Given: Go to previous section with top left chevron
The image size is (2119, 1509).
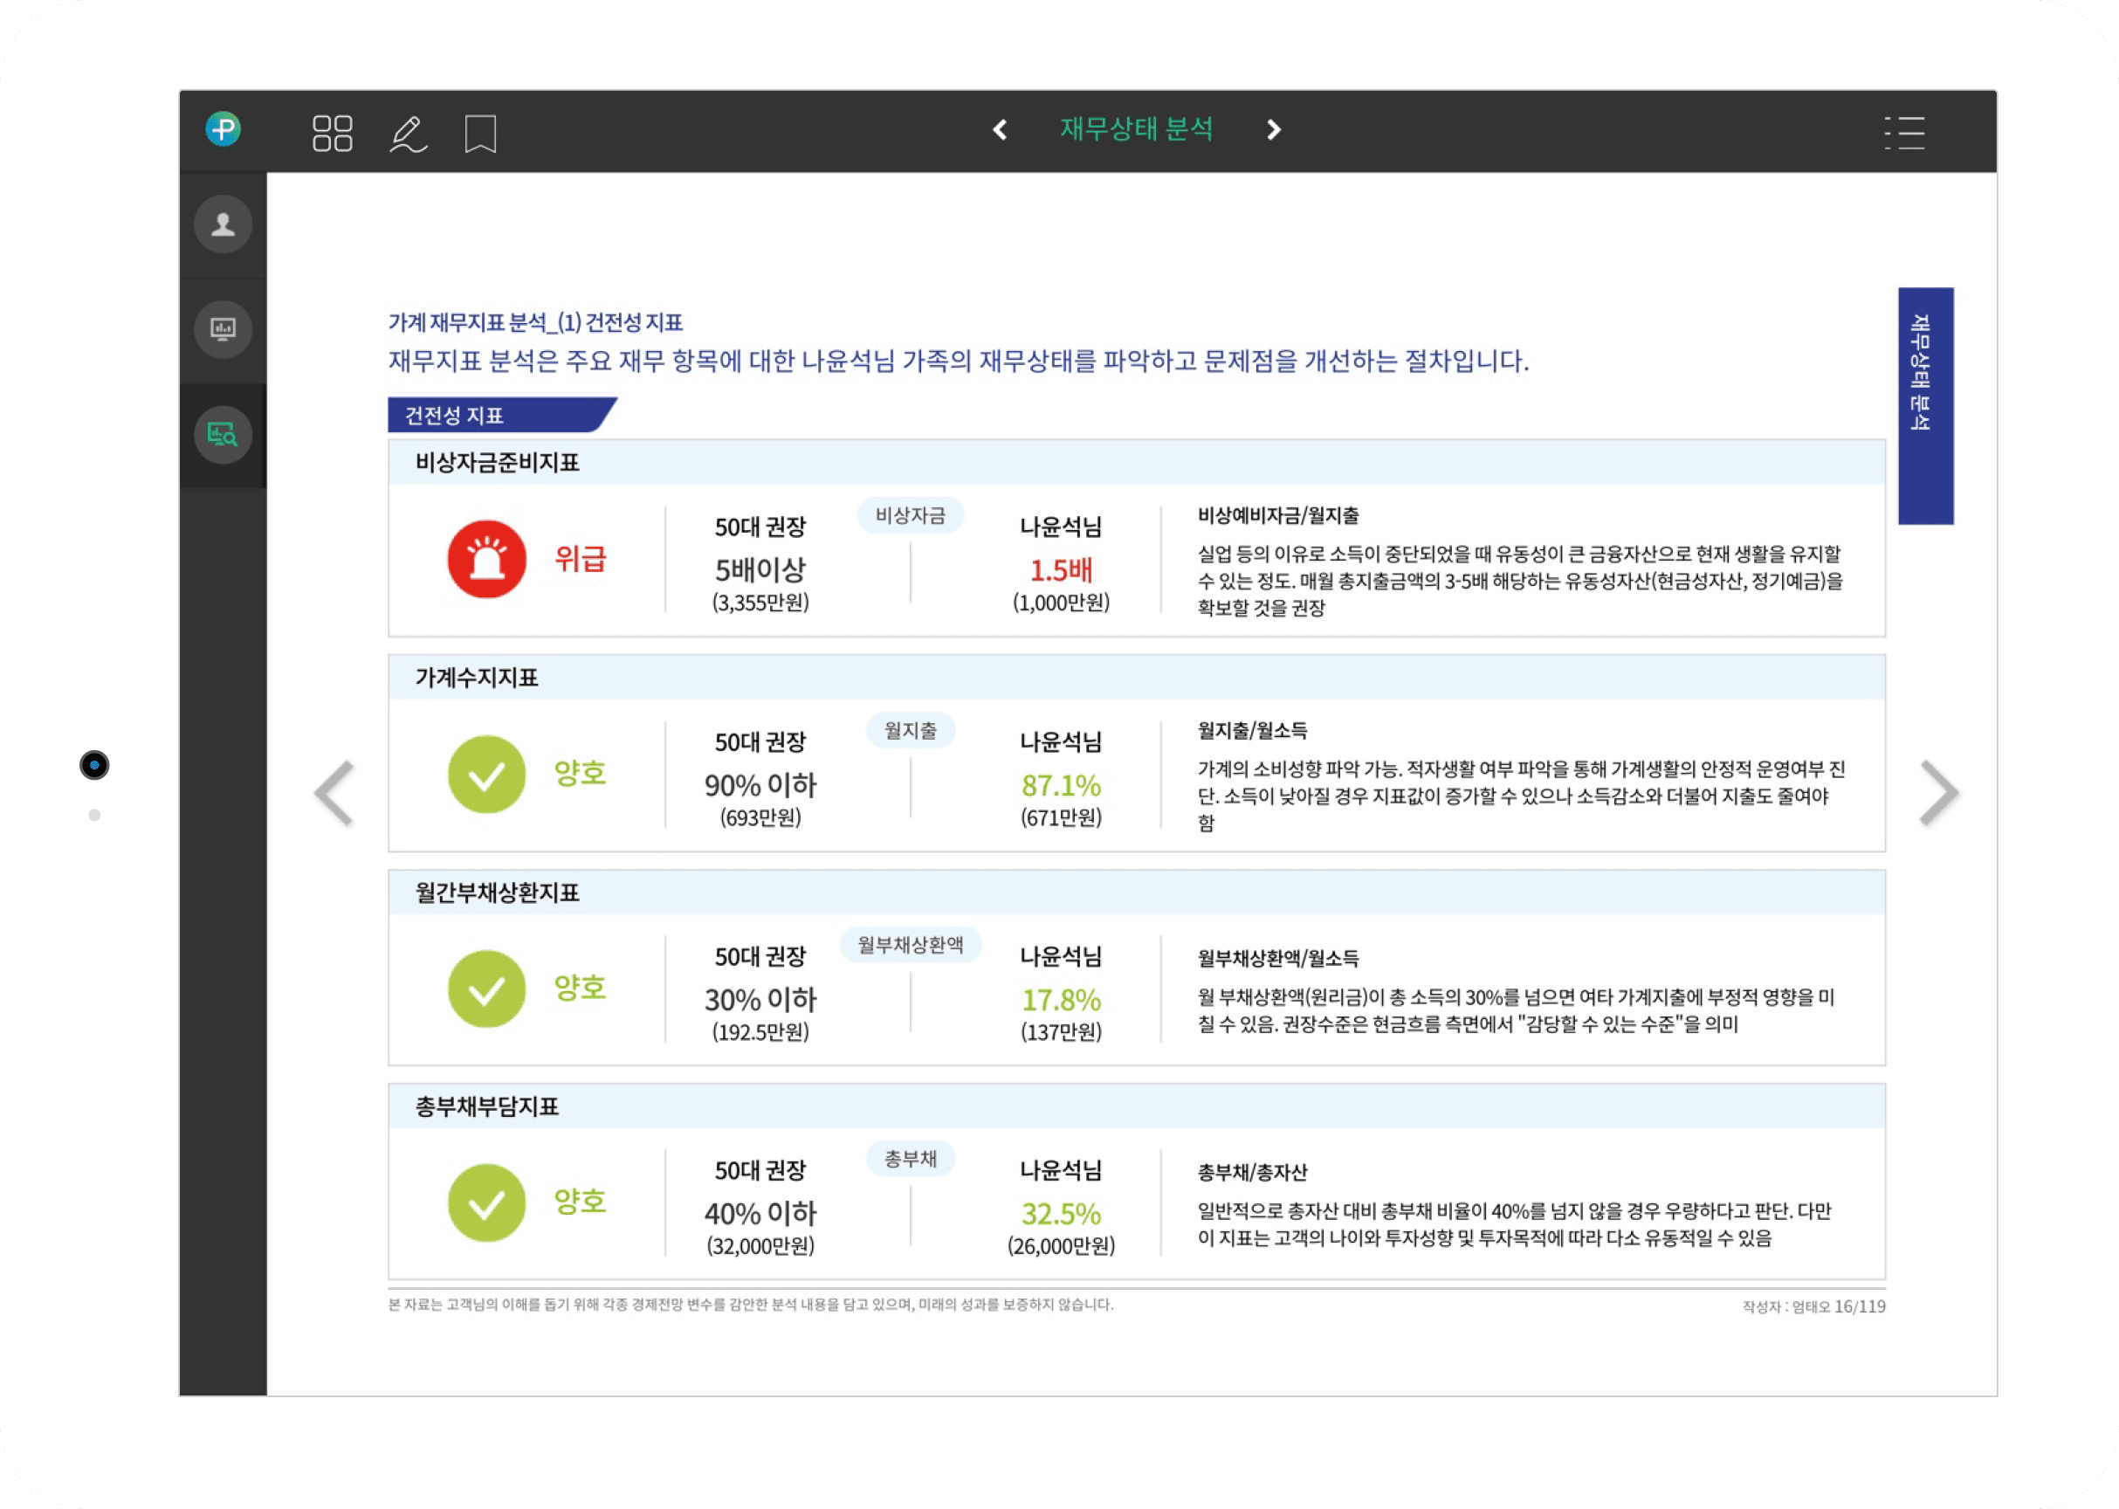Looking at the screenshot, I should [1000, 130].
